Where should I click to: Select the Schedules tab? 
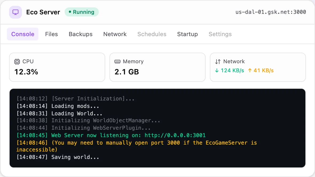click(x=152, y=34)
